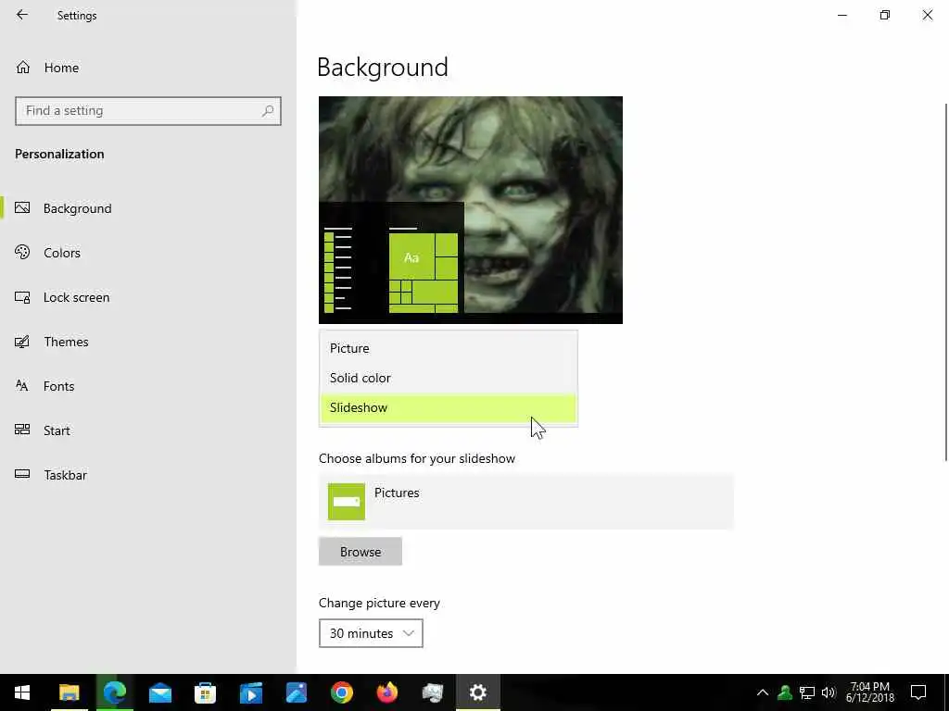
Task: Click the desktop background preview image
Action: click(470, 210)
